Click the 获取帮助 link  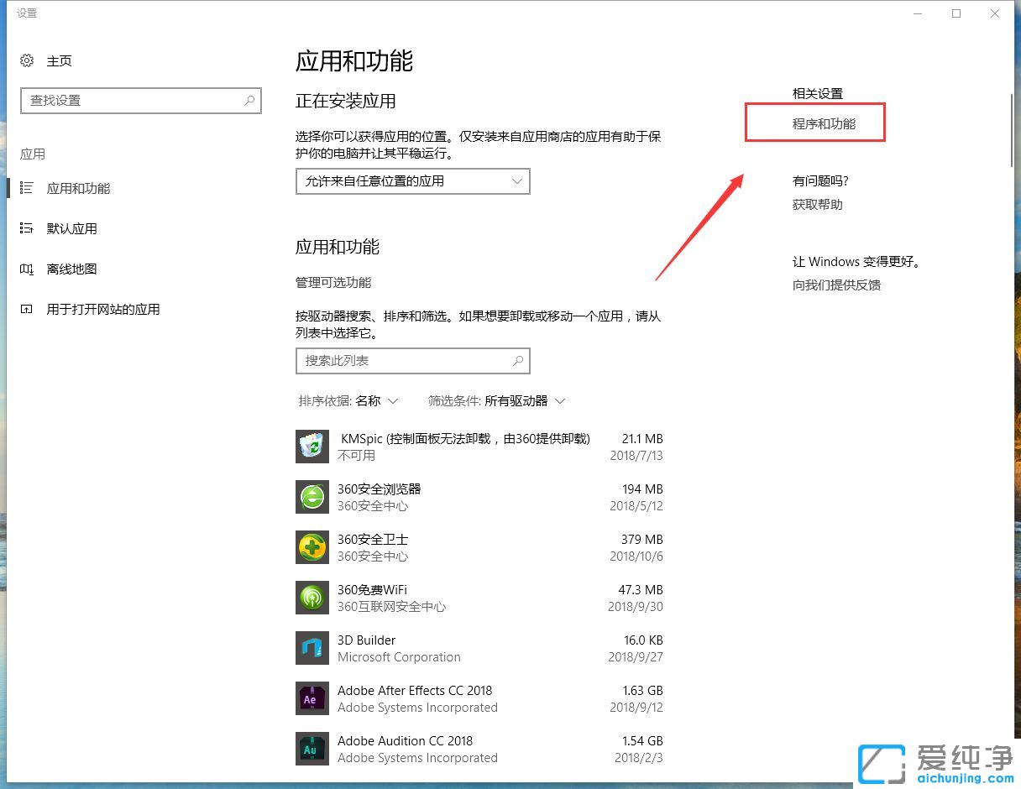(816, 204)
